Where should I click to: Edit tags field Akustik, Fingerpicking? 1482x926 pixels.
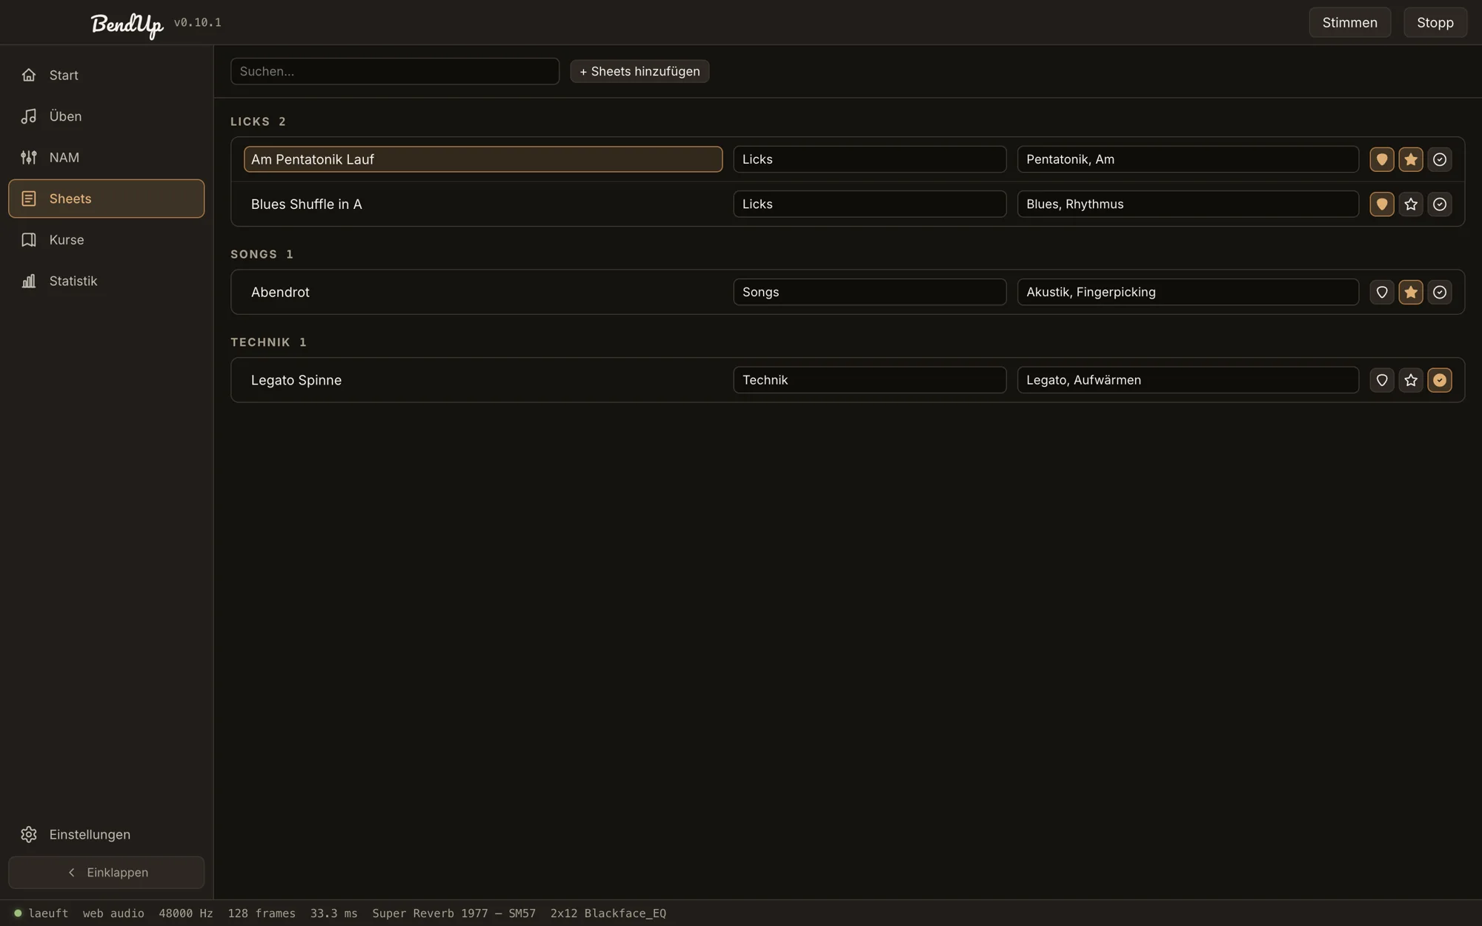(1188, 292)
